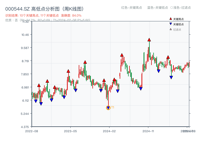Toggle the 关键低点 legend text entry
210x158 pixels.
tap(178, 24)
